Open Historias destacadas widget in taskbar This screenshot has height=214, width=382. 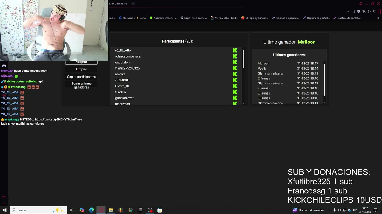tap(308, 210)
